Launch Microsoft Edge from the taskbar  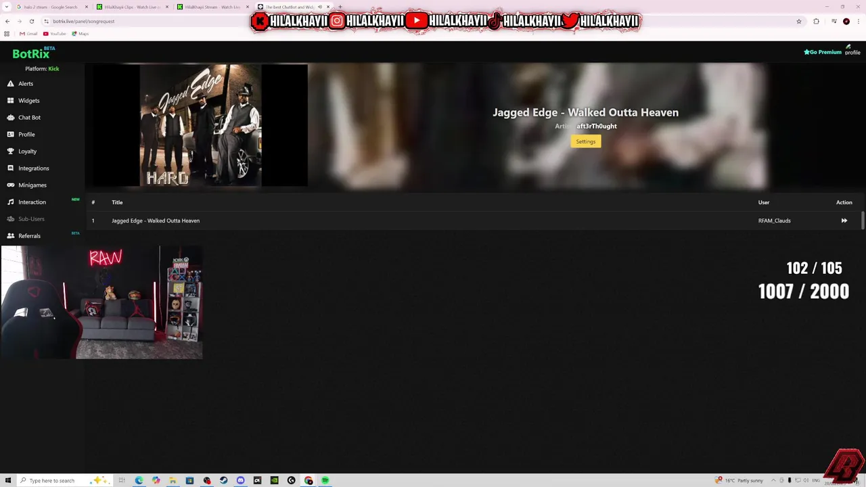click(139, 480)
